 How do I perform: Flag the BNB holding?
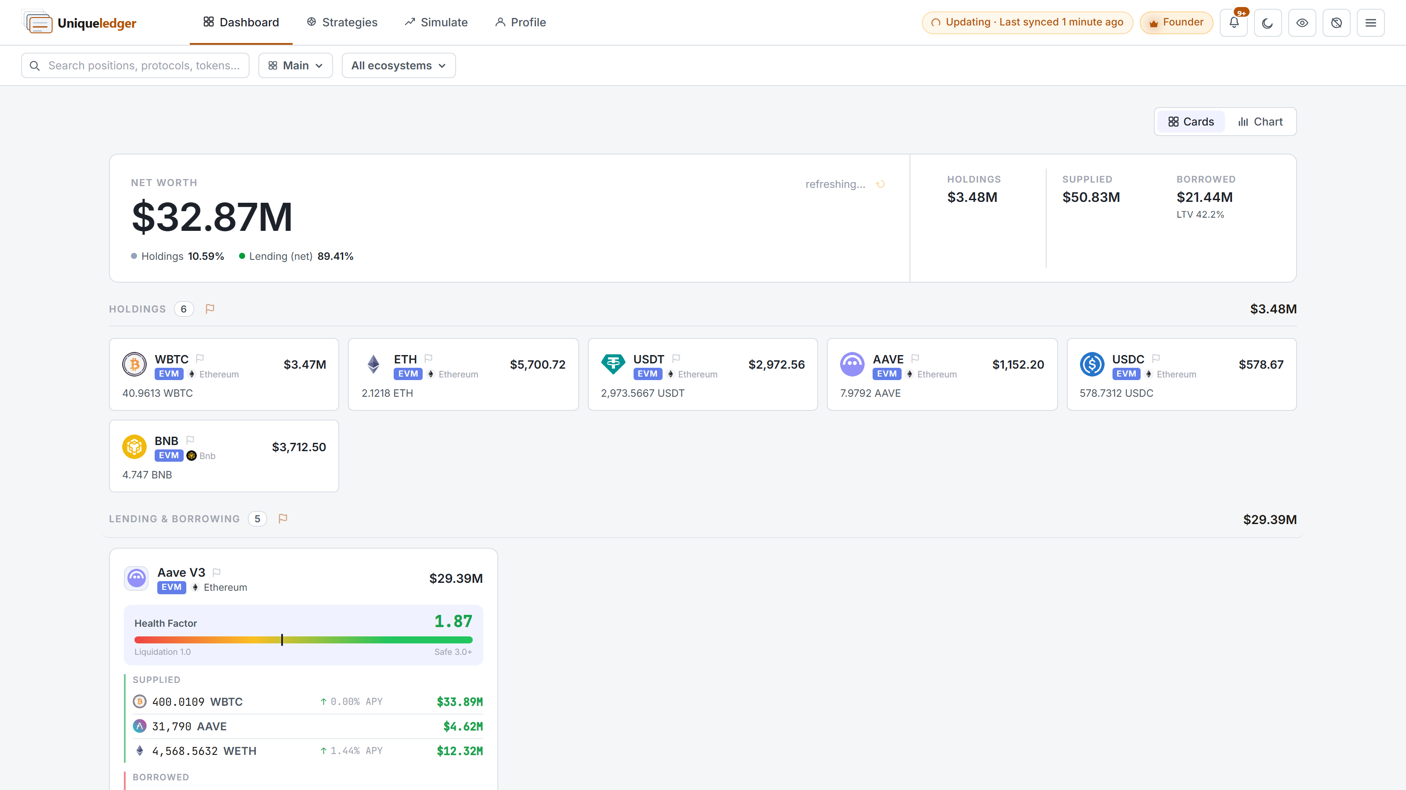[190, 440]
